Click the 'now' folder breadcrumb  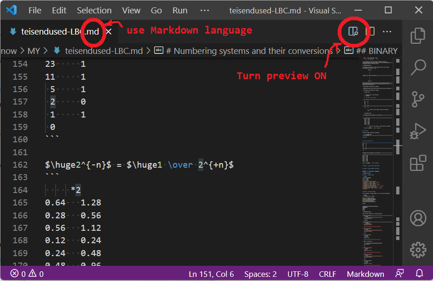(9, 51)
